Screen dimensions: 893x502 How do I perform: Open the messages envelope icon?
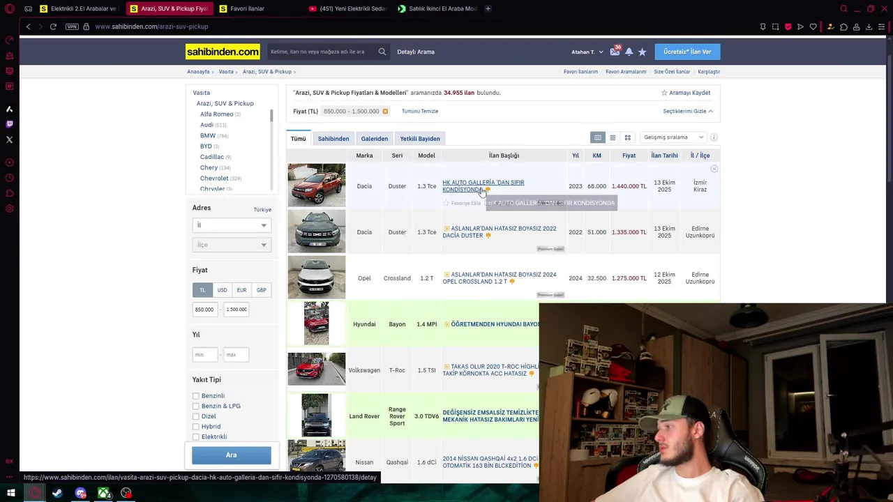(x=615, y=52)
